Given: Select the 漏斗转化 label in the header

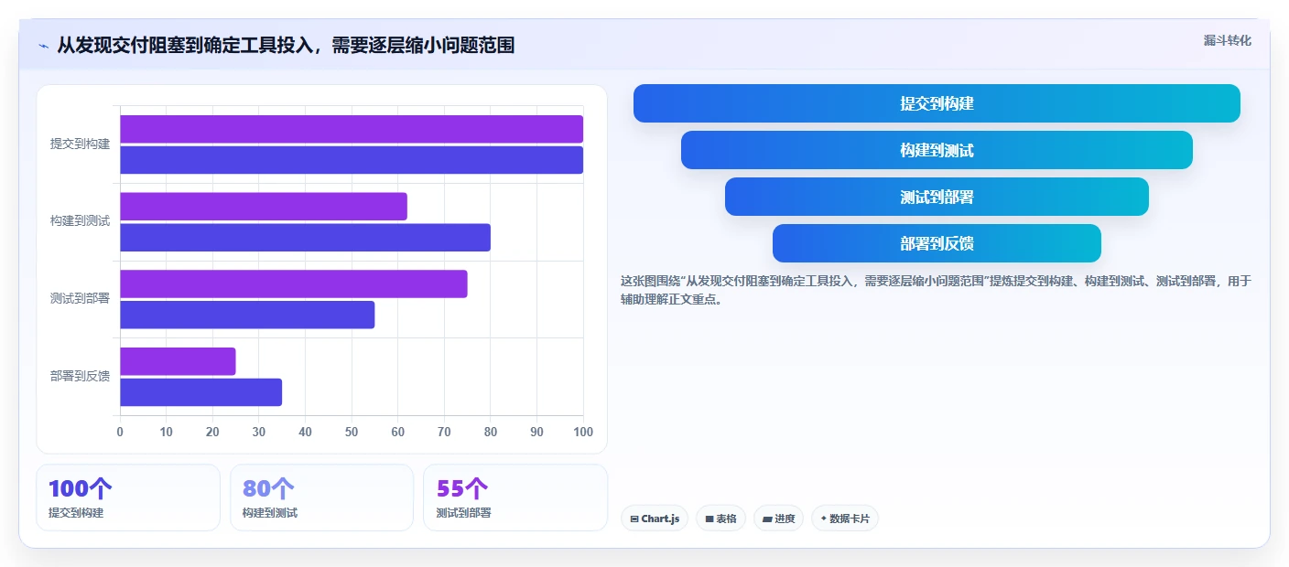Looking at the screenshot, I should [1227, 41].
